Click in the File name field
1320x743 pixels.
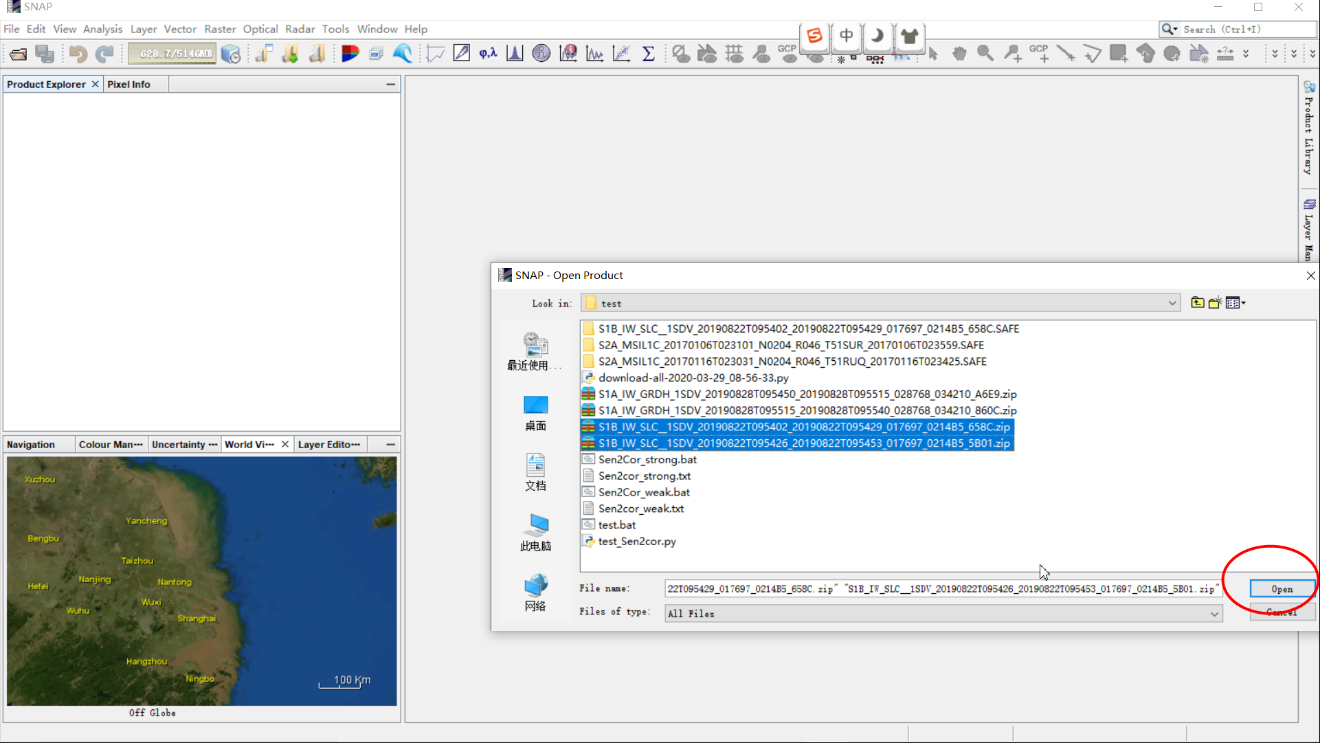(x=943, y=589)
